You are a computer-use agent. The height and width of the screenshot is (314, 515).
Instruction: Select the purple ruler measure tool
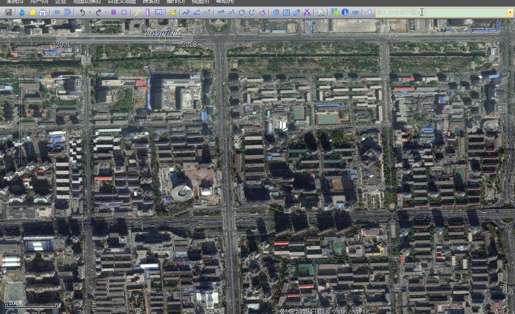[x=148, y=13]
